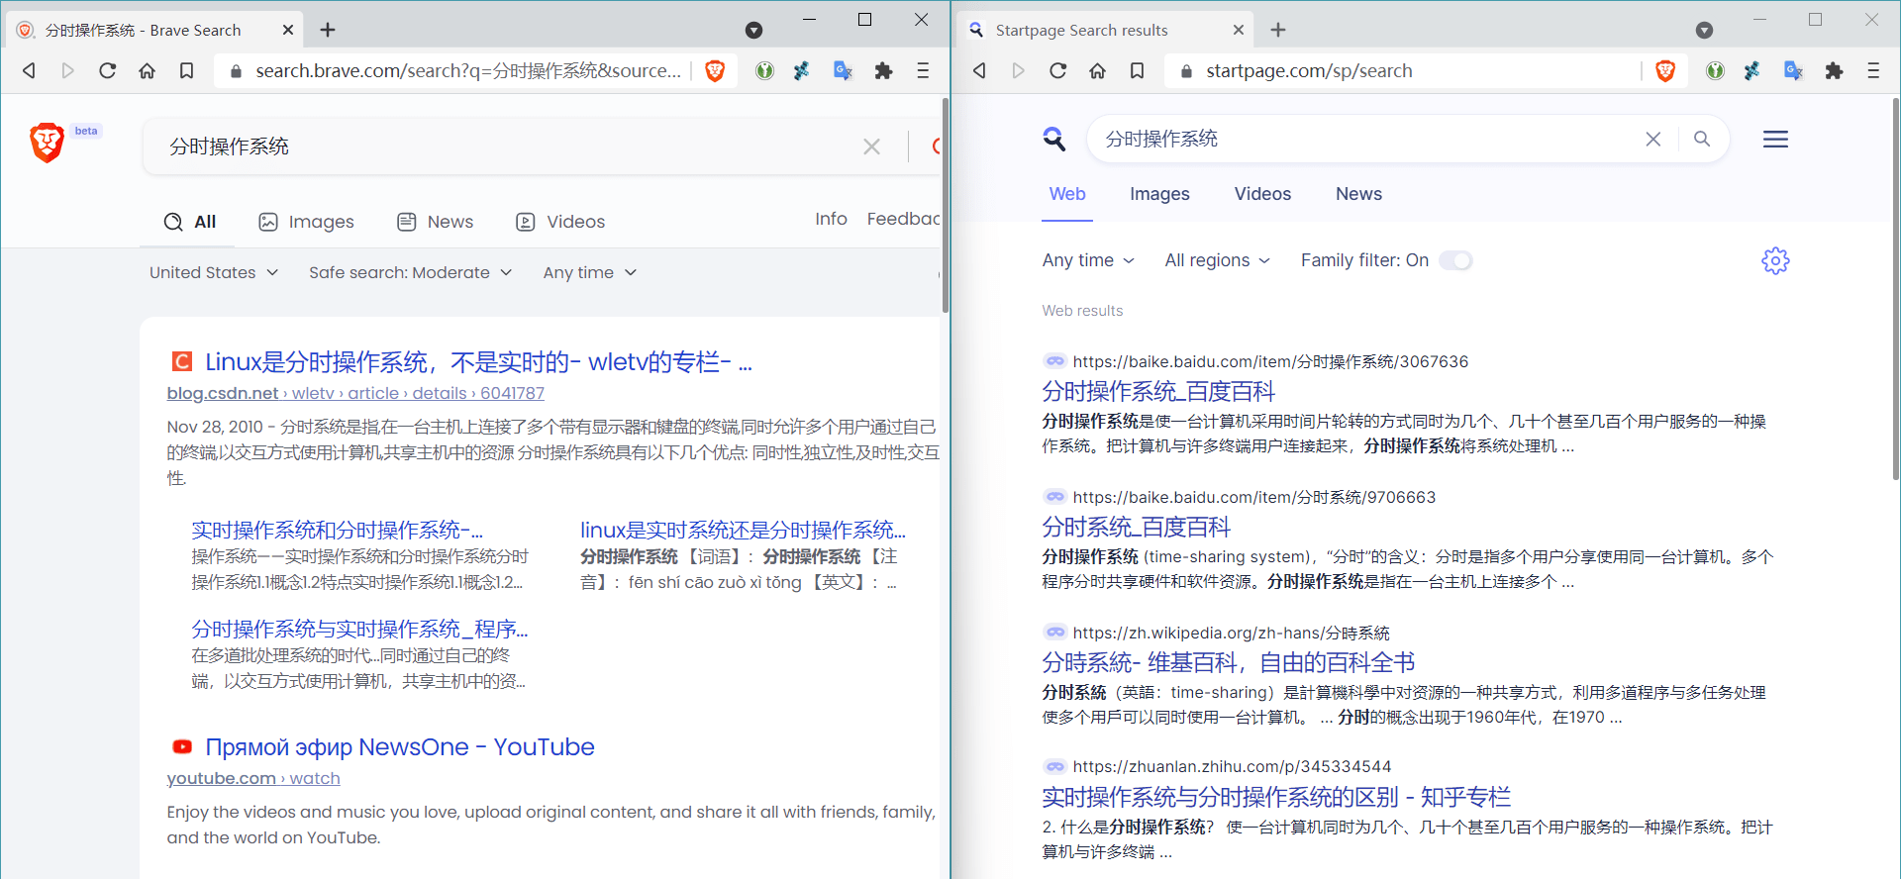Click translate extension icon in Startpage window
1901x879 pixels.
(1793, 70)
